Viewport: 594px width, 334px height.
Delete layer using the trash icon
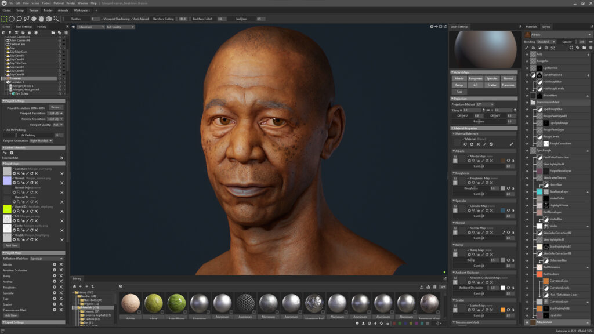(589, 48)
